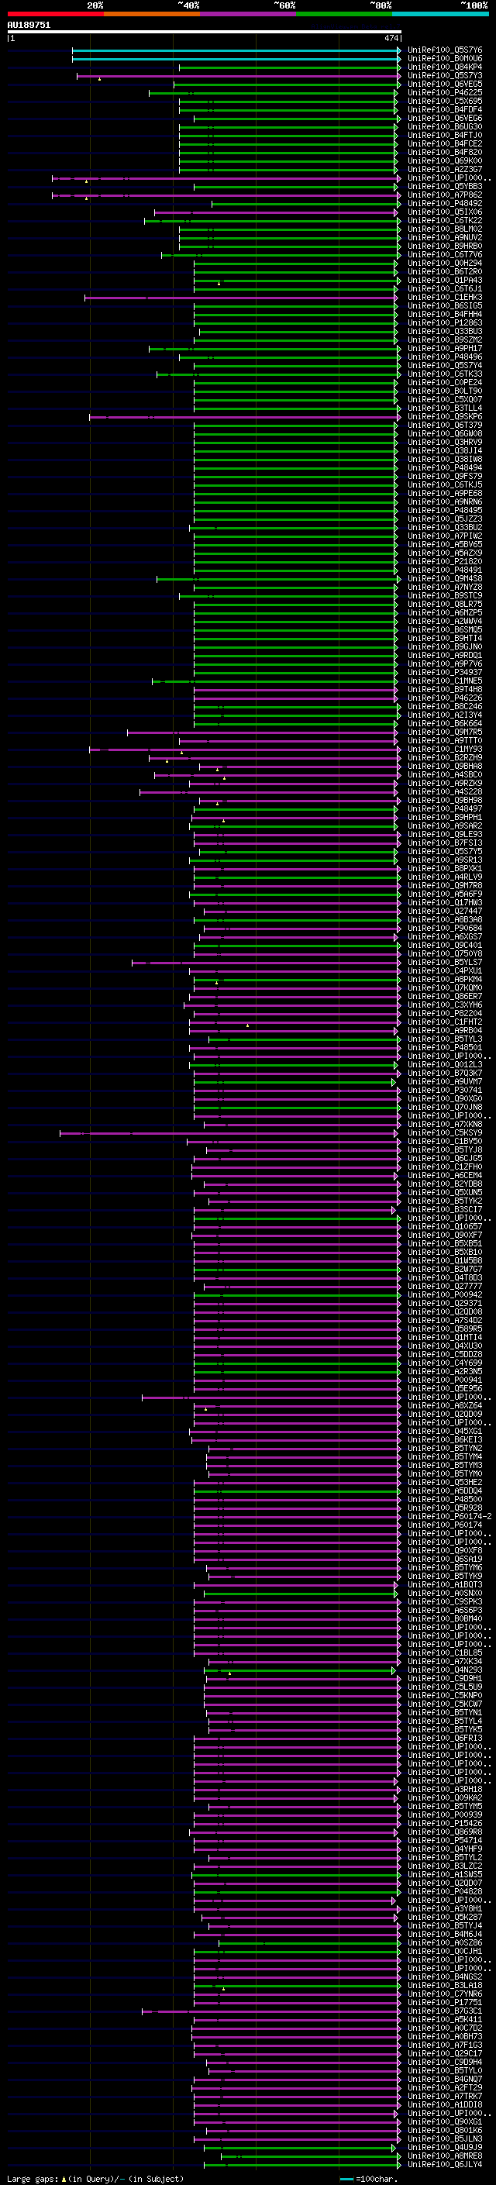Select UniRef100_B3SCI7 label

click(x=445, y=1210)
